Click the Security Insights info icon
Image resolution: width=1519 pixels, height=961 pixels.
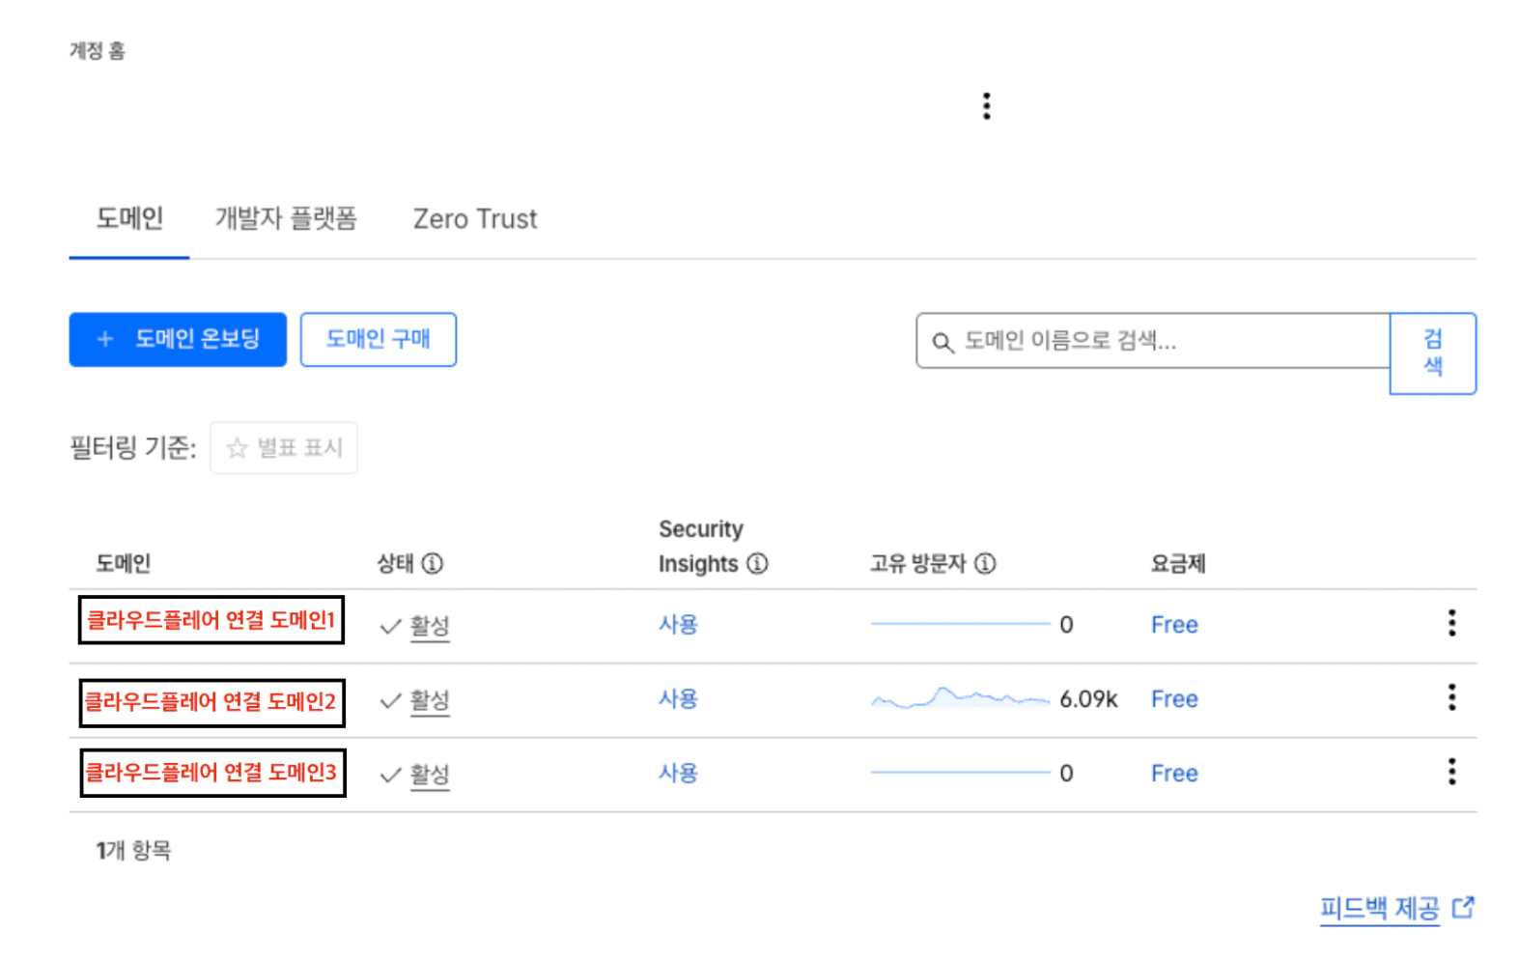758,563
